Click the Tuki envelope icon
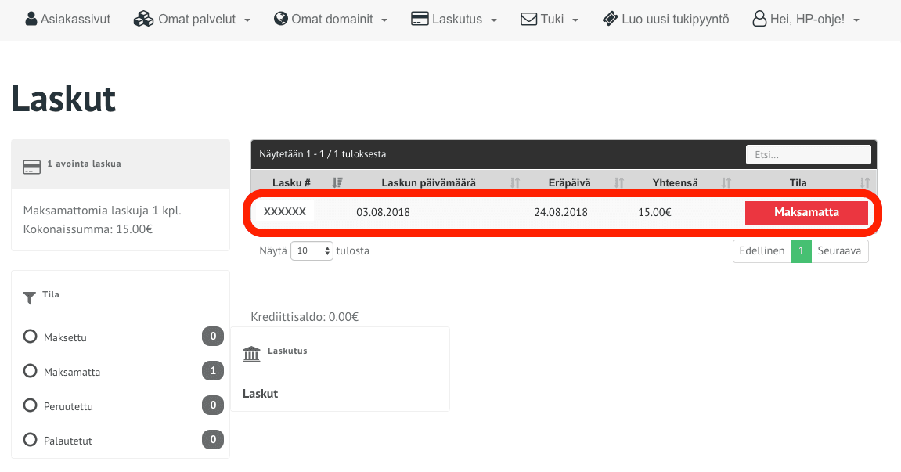This screenshot has width=901, height=472. tap(529, 19)
